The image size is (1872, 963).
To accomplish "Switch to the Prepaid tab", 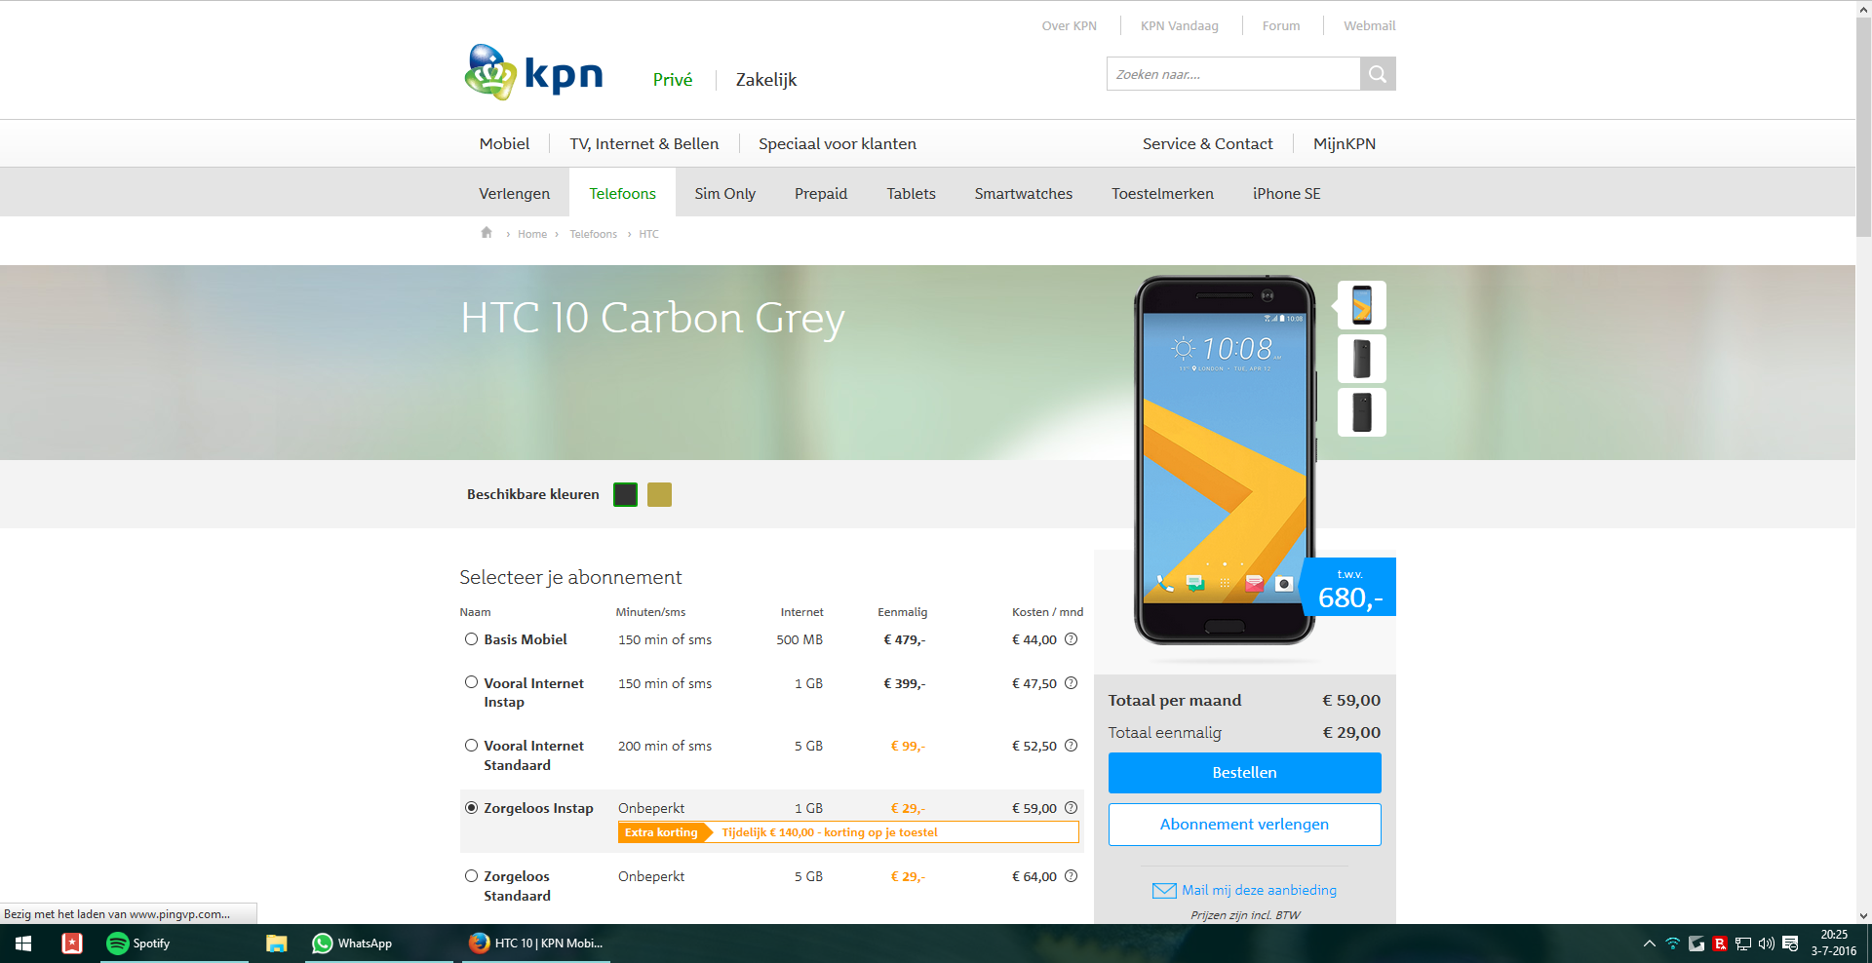I will pos(821,193).
